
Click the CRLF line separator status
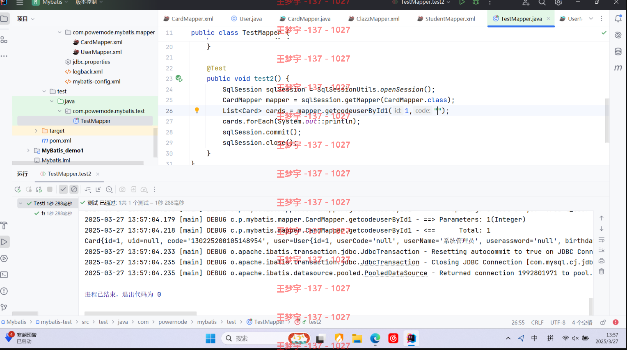(537, 323)
